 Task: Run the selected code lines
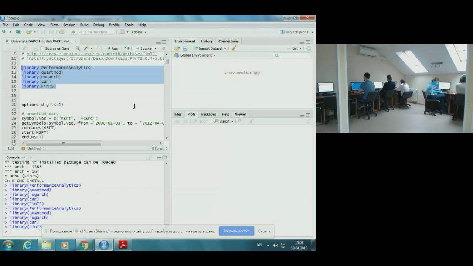112,48
